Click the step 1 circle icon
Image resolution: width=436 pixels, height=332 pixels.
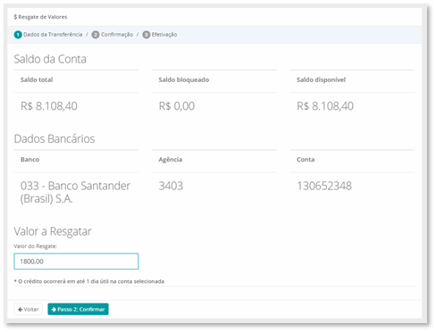tap(18, 35)
